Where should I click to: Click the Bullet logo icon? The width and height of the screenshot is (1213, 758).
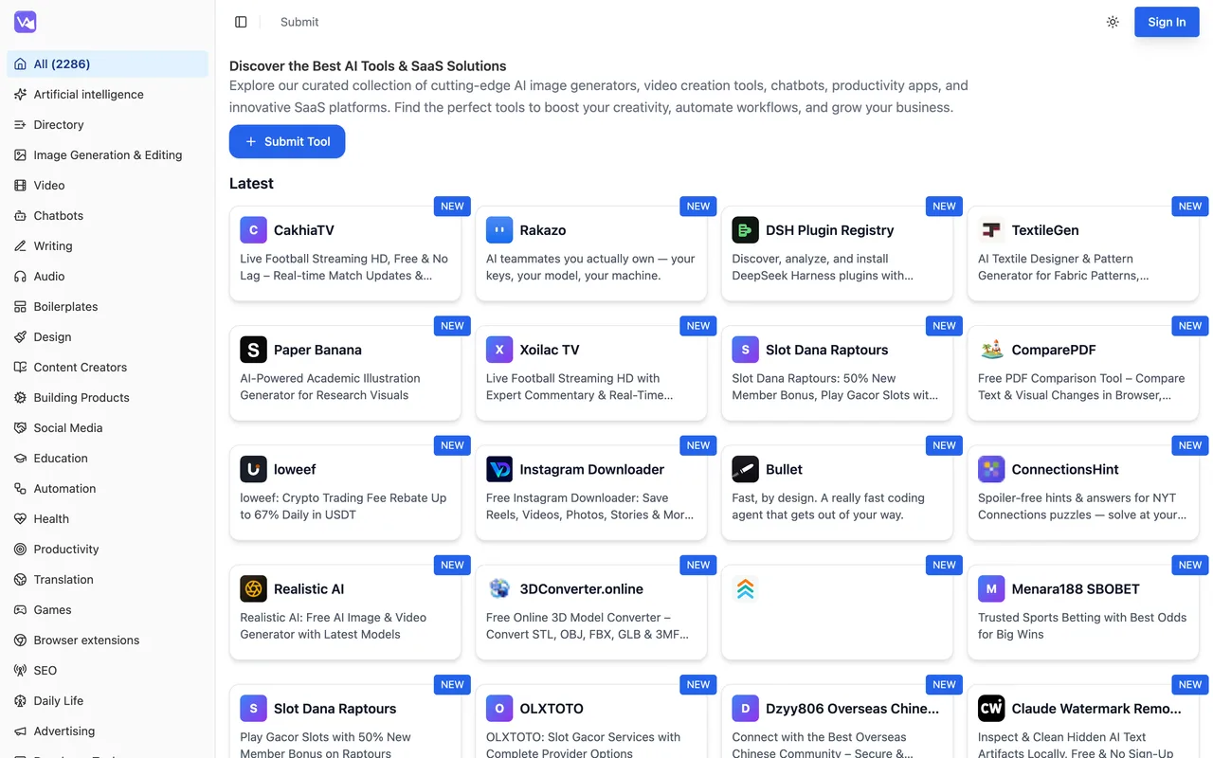tap(745, 469)
